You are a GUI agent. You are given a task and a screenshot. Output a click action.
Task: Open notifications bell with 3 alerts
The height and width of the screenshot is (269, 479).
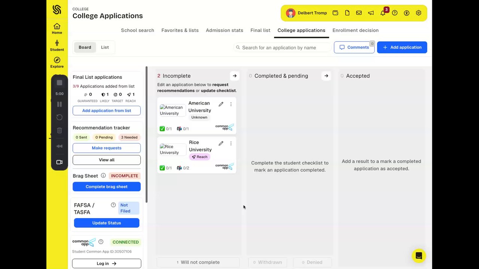pyautogui.click(x=383, y=13)
